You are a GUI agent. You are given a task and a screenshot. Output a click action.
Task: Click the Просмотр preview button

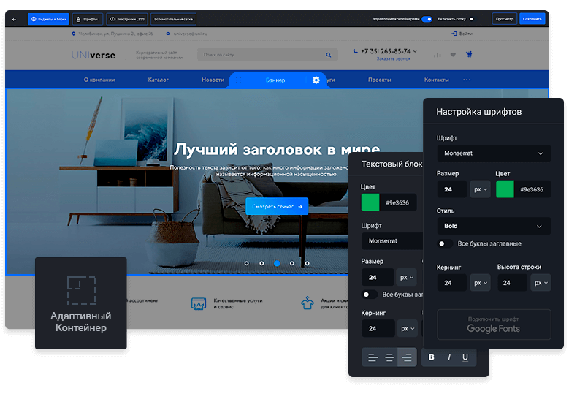pos(505,19)
